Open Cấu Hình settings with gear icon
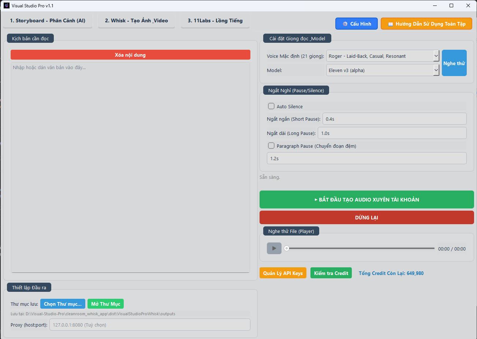Viewport: 477px width, 339px height. pos(356,24)
